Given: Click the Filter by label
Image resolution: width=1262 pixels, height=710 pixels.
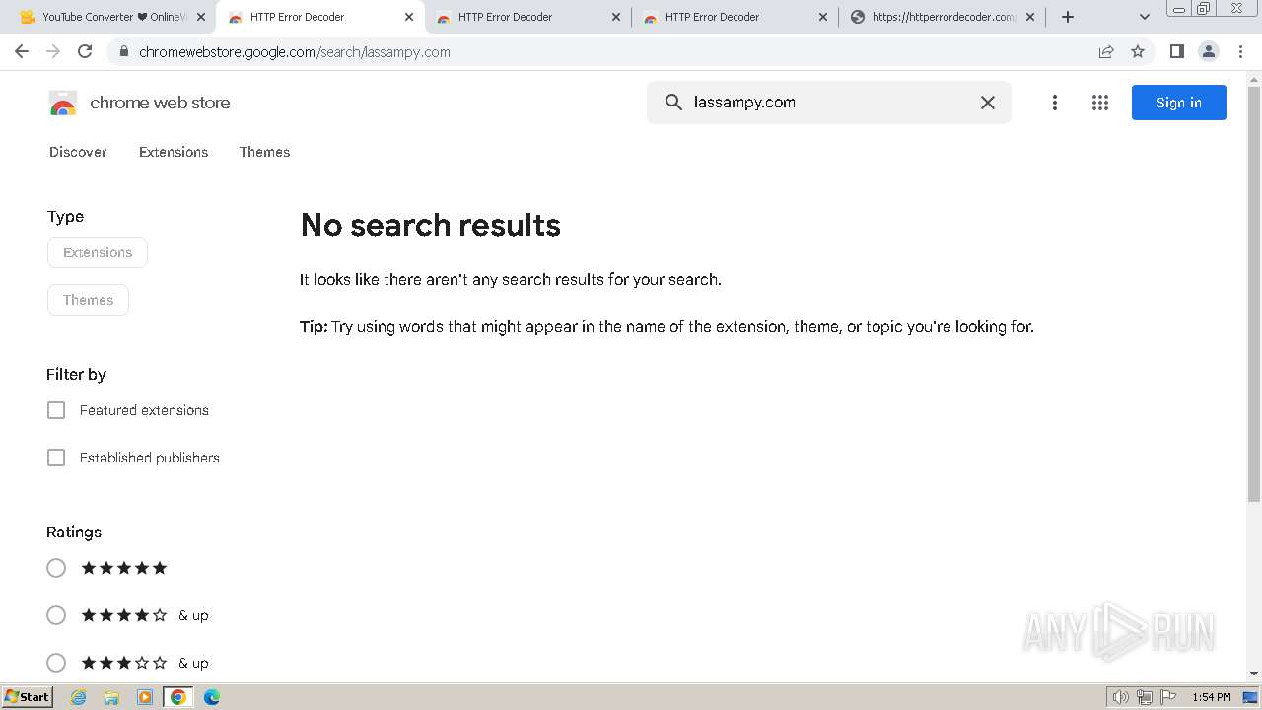Looking at the screenshot, I should pyautogui.click(x=76, y=374).
